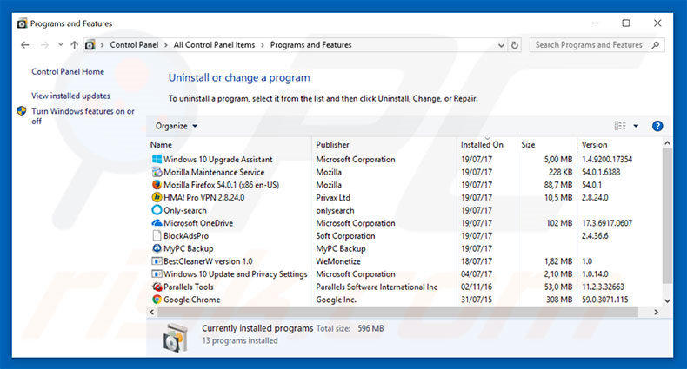Click the Windows features shield icon
Viewport: 687px width, 369px height.
tap(22, 111)
